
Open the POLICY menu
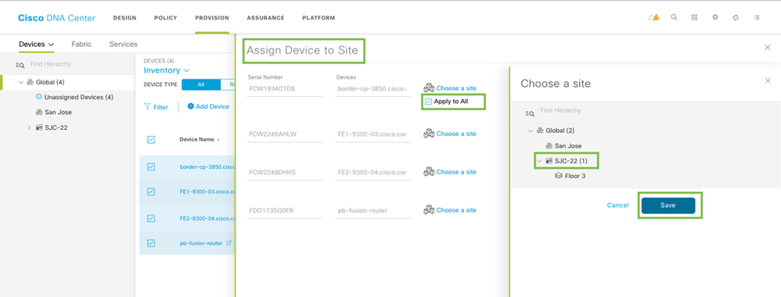(x=166, y=18)
